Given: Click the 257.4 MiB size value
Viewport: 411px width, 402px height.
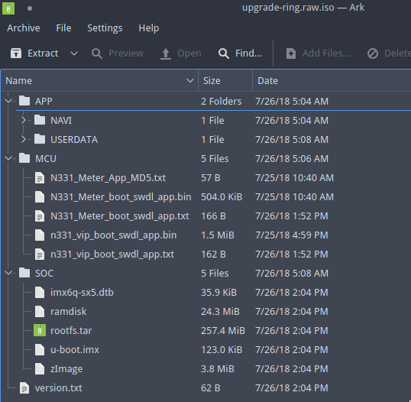Looking at the screenshot, I should tap(223, 331).
